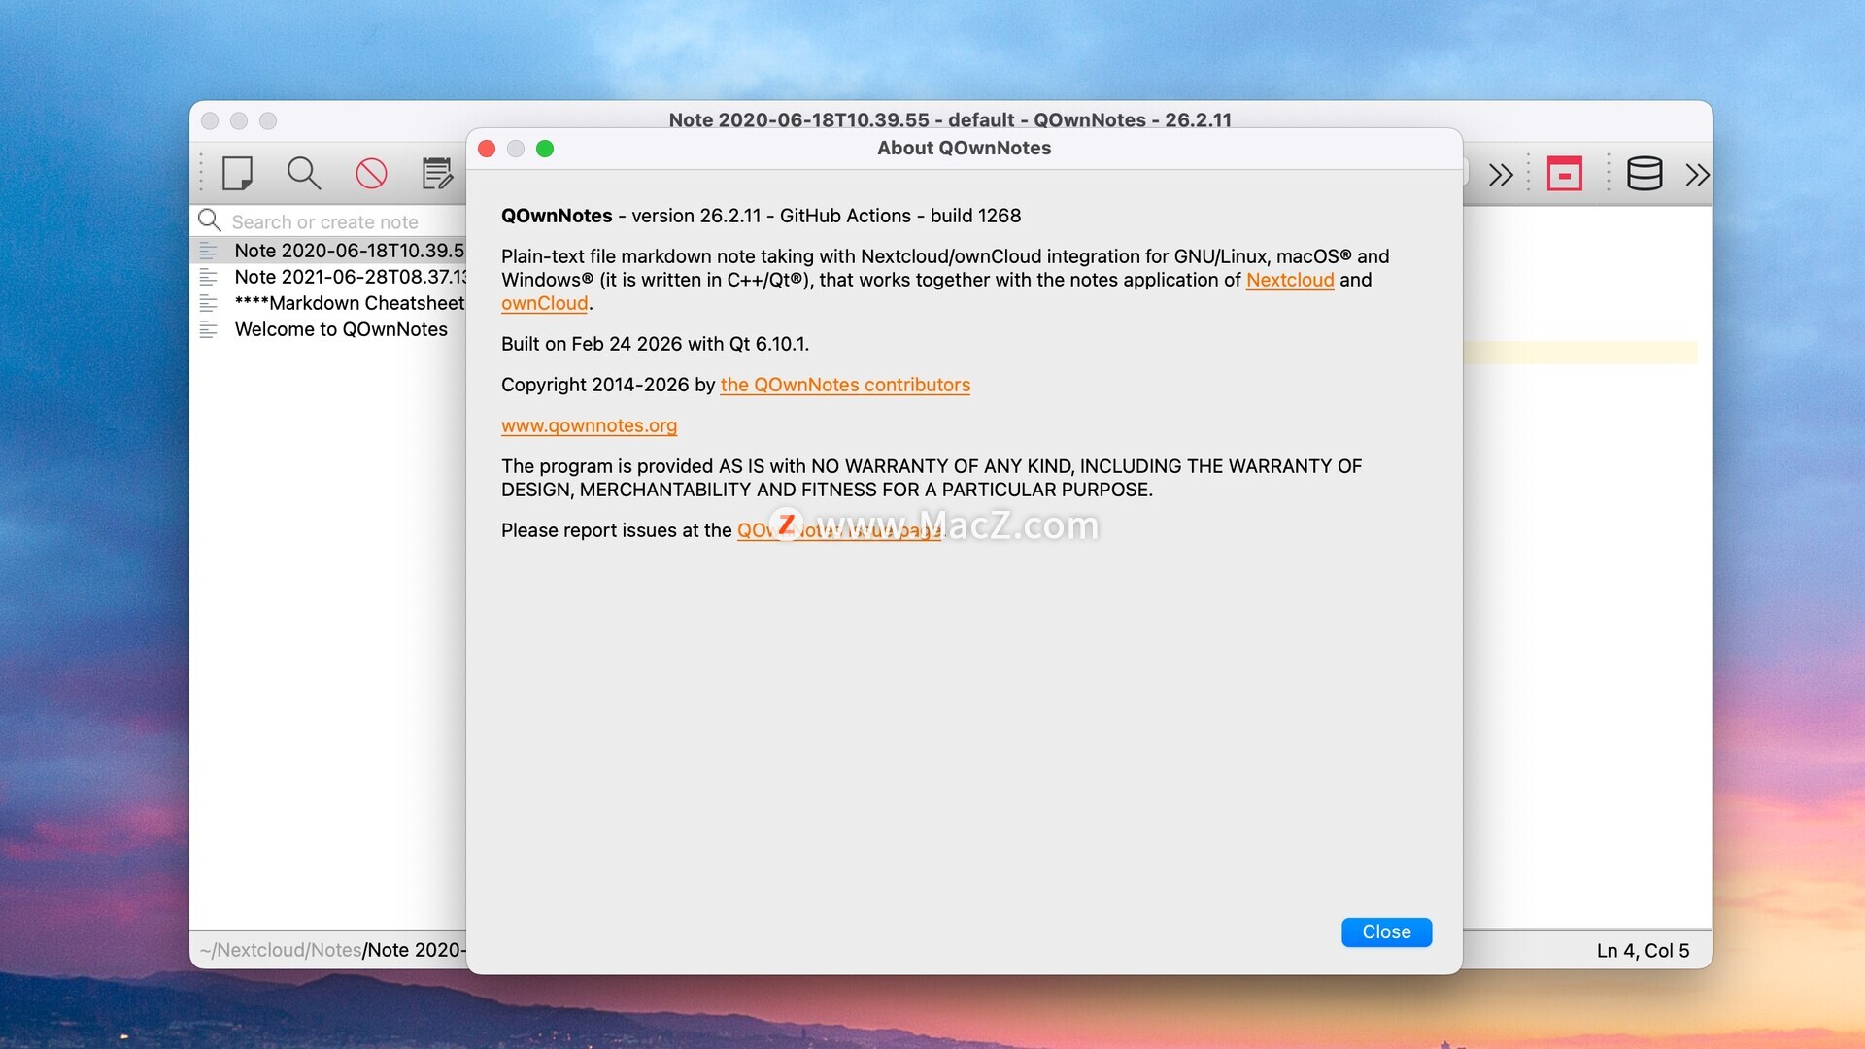Image resolution: width=1865 pixels, height=1049 pixels.
Task: Open the Nextcloud hyperlink
Action: point(1289,280)
